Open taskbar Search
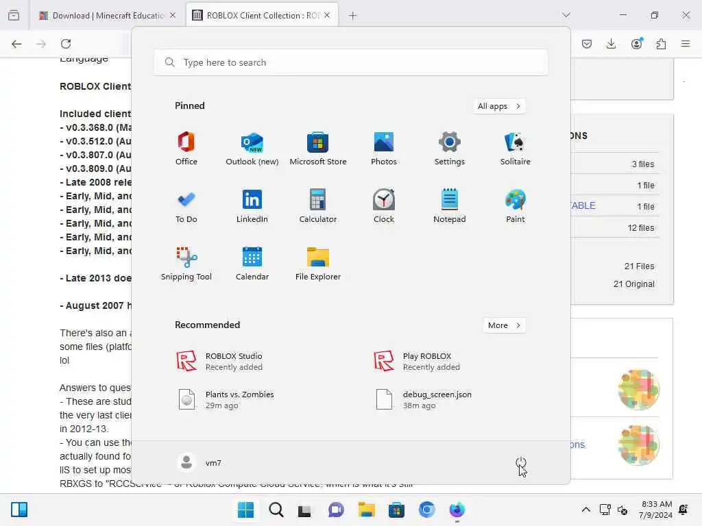Screen dimensions: 702x526 click(276, 510)
